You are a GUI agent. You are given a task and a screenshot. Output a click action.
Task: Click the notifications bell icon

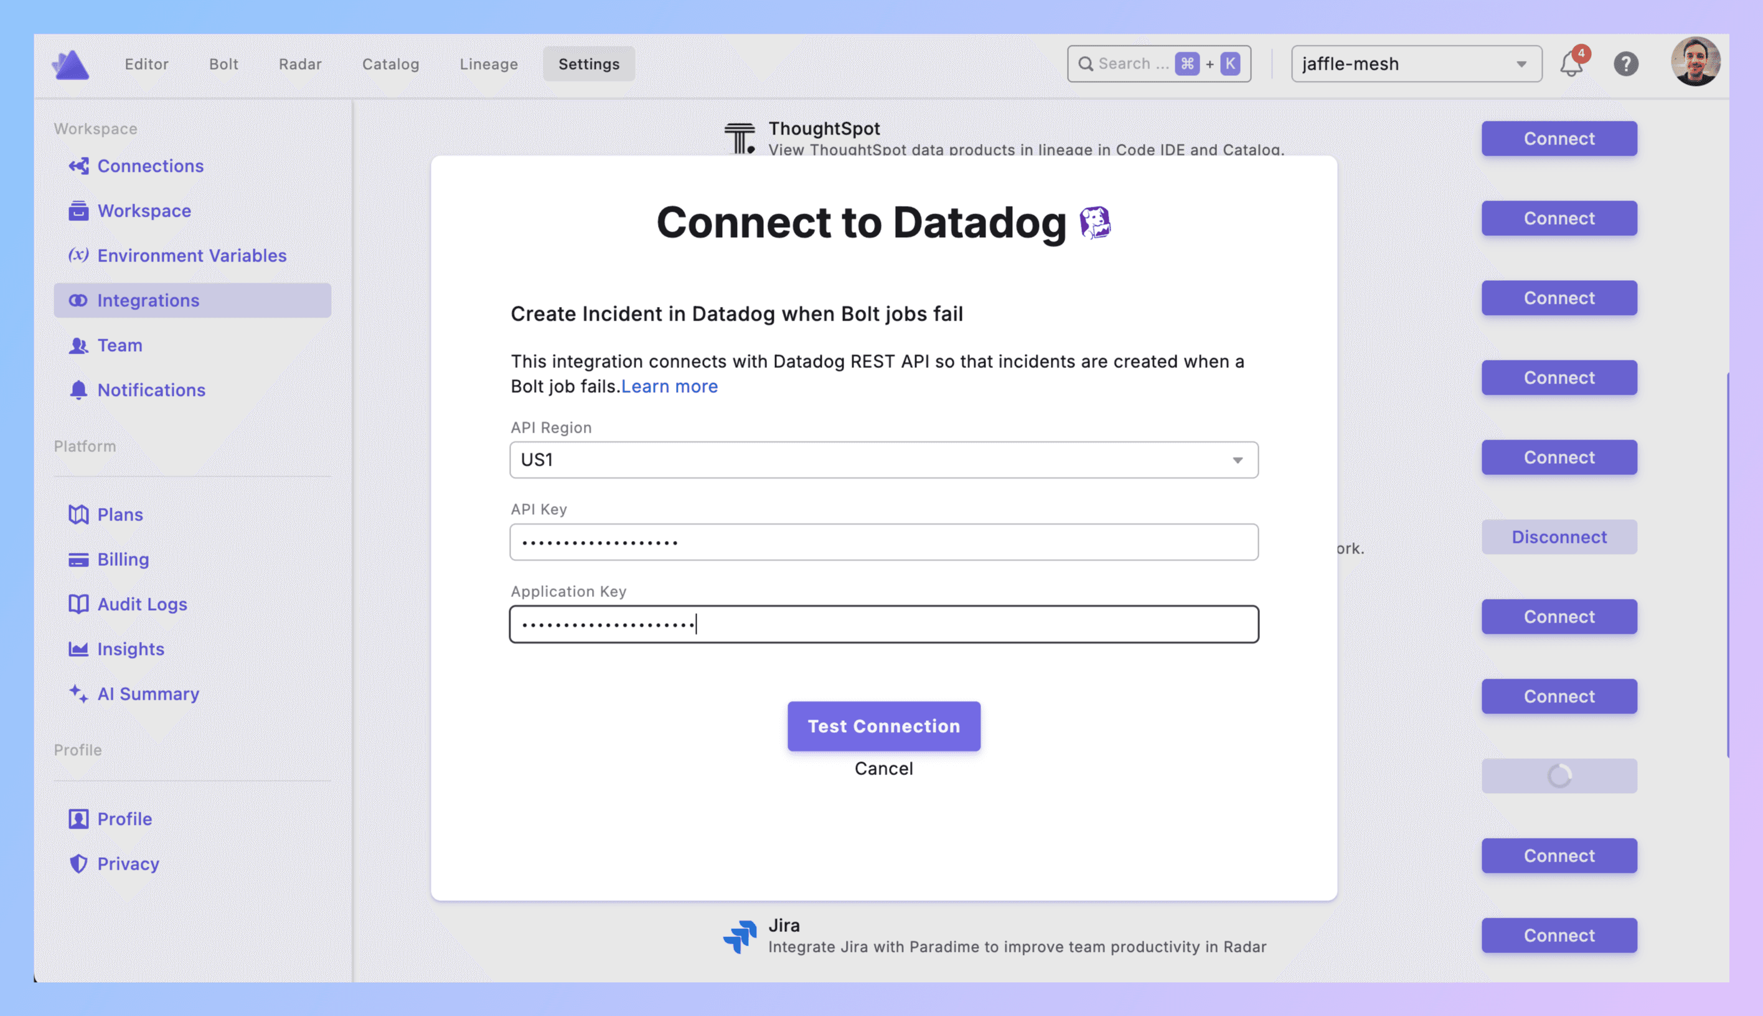pos(1571,64)
